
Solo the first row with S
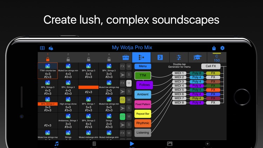pyautogui.click(x=129, y=75)
